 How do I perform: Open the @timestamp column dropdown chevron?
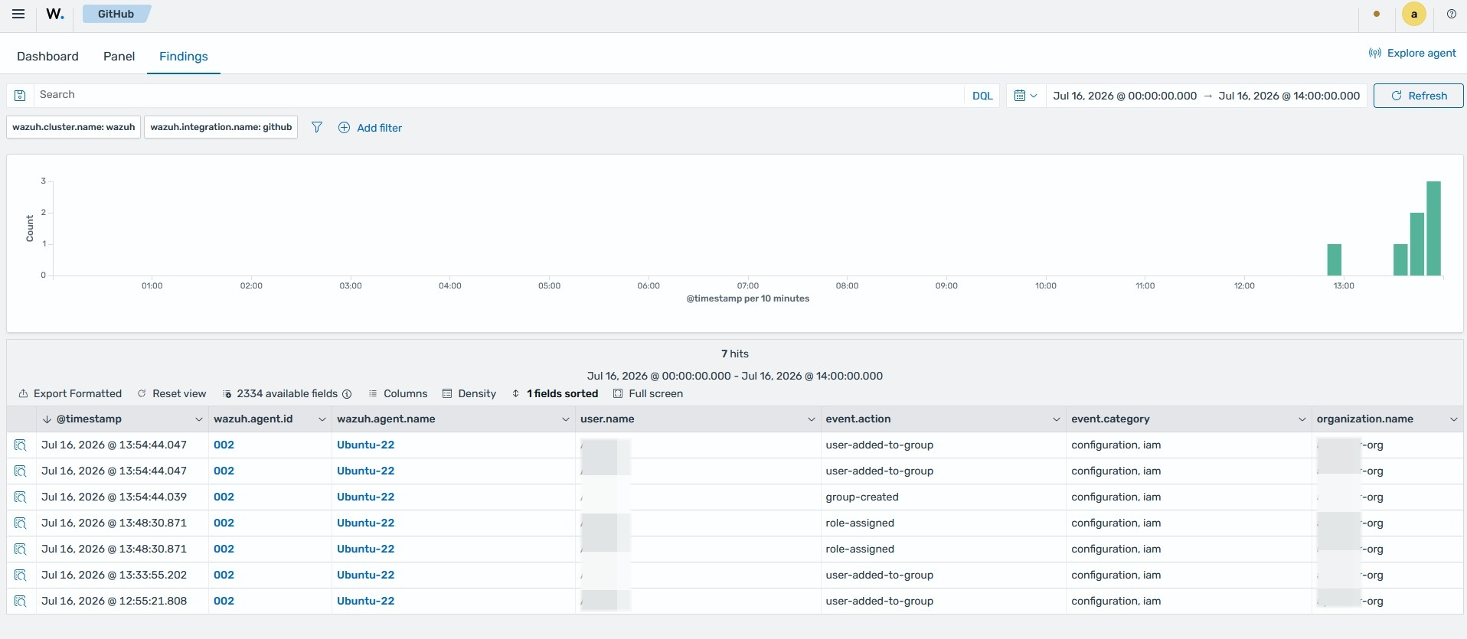pos(199,419)
